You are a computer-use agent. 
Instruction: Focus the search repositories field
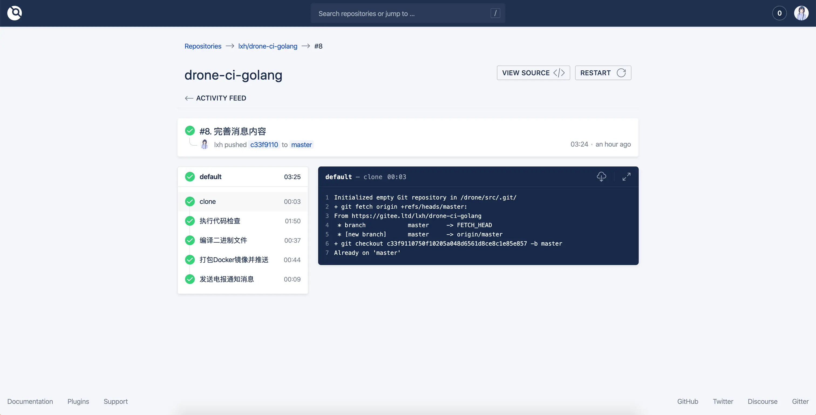click(402, 13)
